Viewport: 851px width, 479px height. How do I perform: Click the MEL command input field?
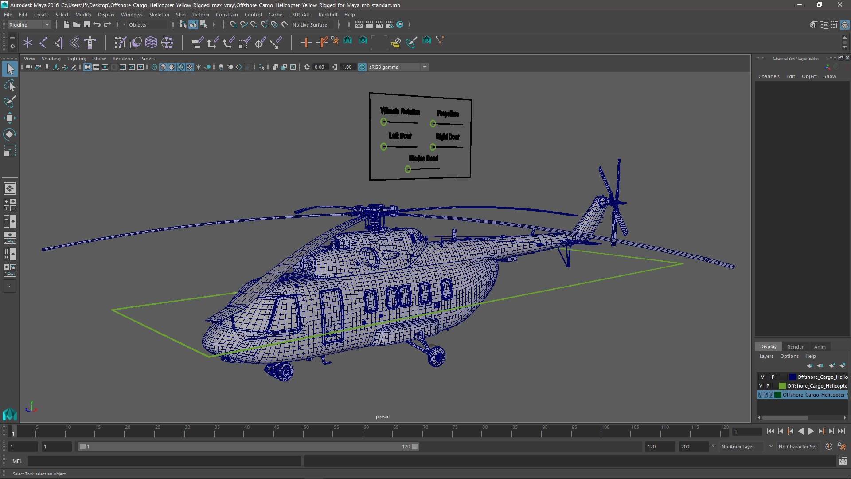click(x=164, y=461)
